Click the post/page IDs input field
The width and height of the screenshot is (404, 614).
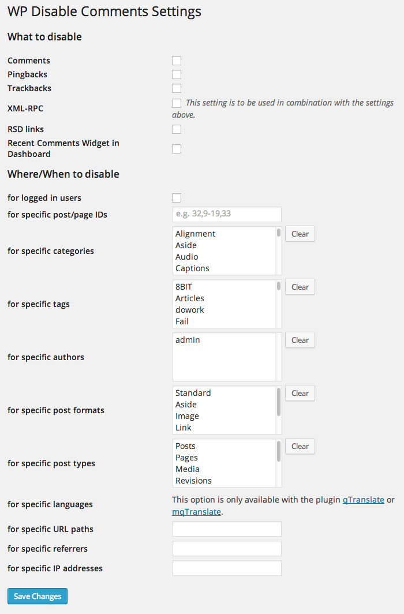[x=227, y=215]
